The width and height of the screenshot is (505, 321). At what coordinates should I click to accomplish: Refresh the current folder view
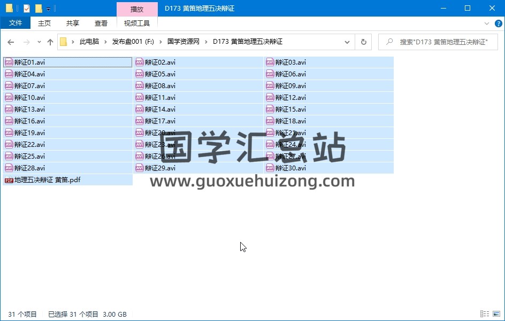364,42
